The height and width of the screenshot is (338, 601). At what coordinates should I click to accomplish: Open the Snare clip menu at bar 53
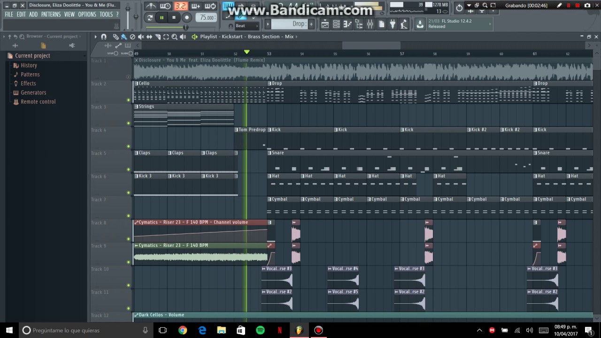click(x=270, y=153)
